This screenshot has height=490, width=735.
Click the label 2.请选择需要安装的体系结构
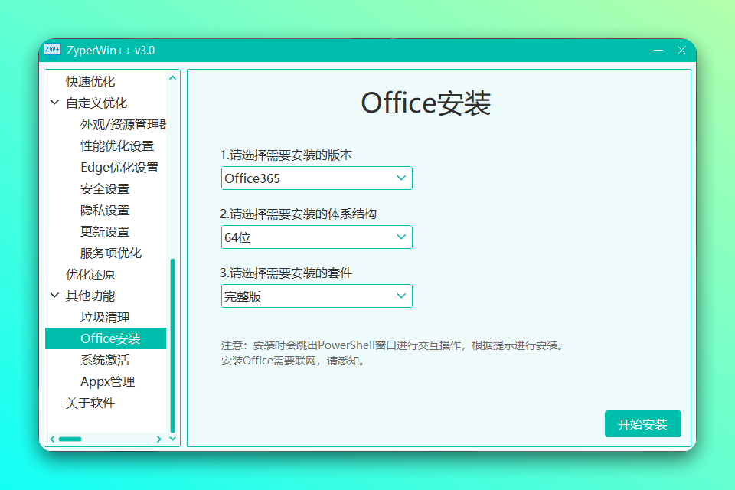pyautogui.click(x=298, y=214)
